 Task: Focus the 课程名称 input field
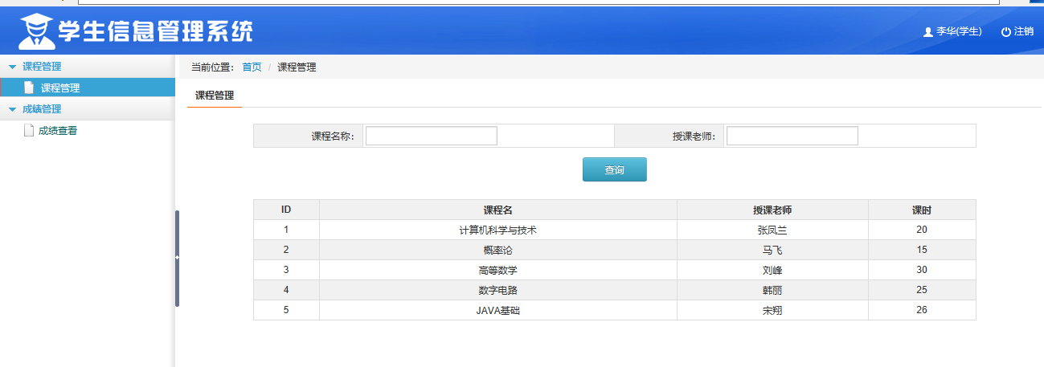(x=432, y=136)
